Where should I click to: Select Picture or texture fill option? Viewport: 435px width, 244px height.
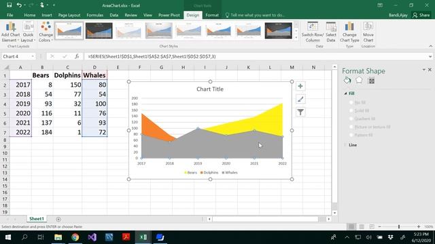click(351, 127)
